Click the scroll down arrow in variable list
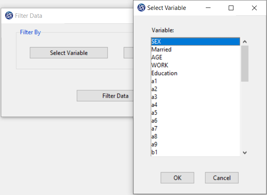The image size is (267, 195). pos(245,153)
